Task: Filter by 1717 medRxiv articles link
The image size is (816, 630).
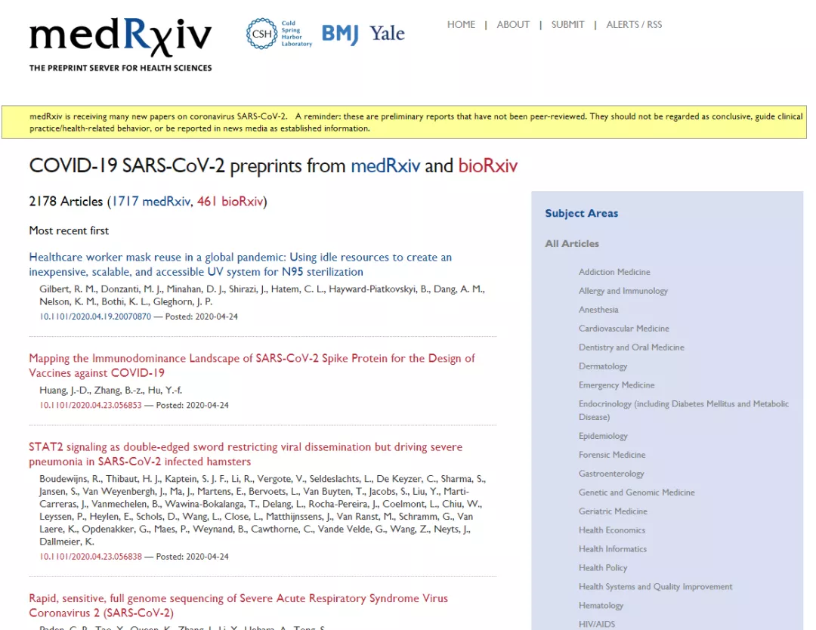Action: pyautogui.click(x=151, y=202)
